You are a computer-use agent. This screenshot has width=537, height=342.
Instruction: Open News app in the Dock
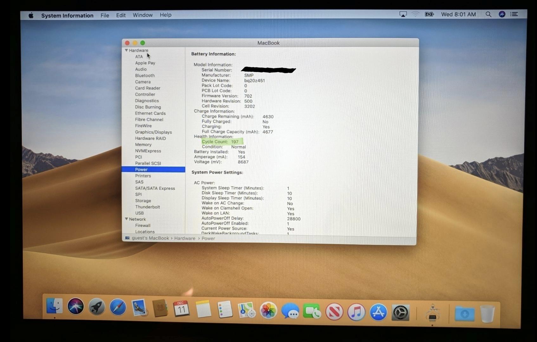coord(334,312)
